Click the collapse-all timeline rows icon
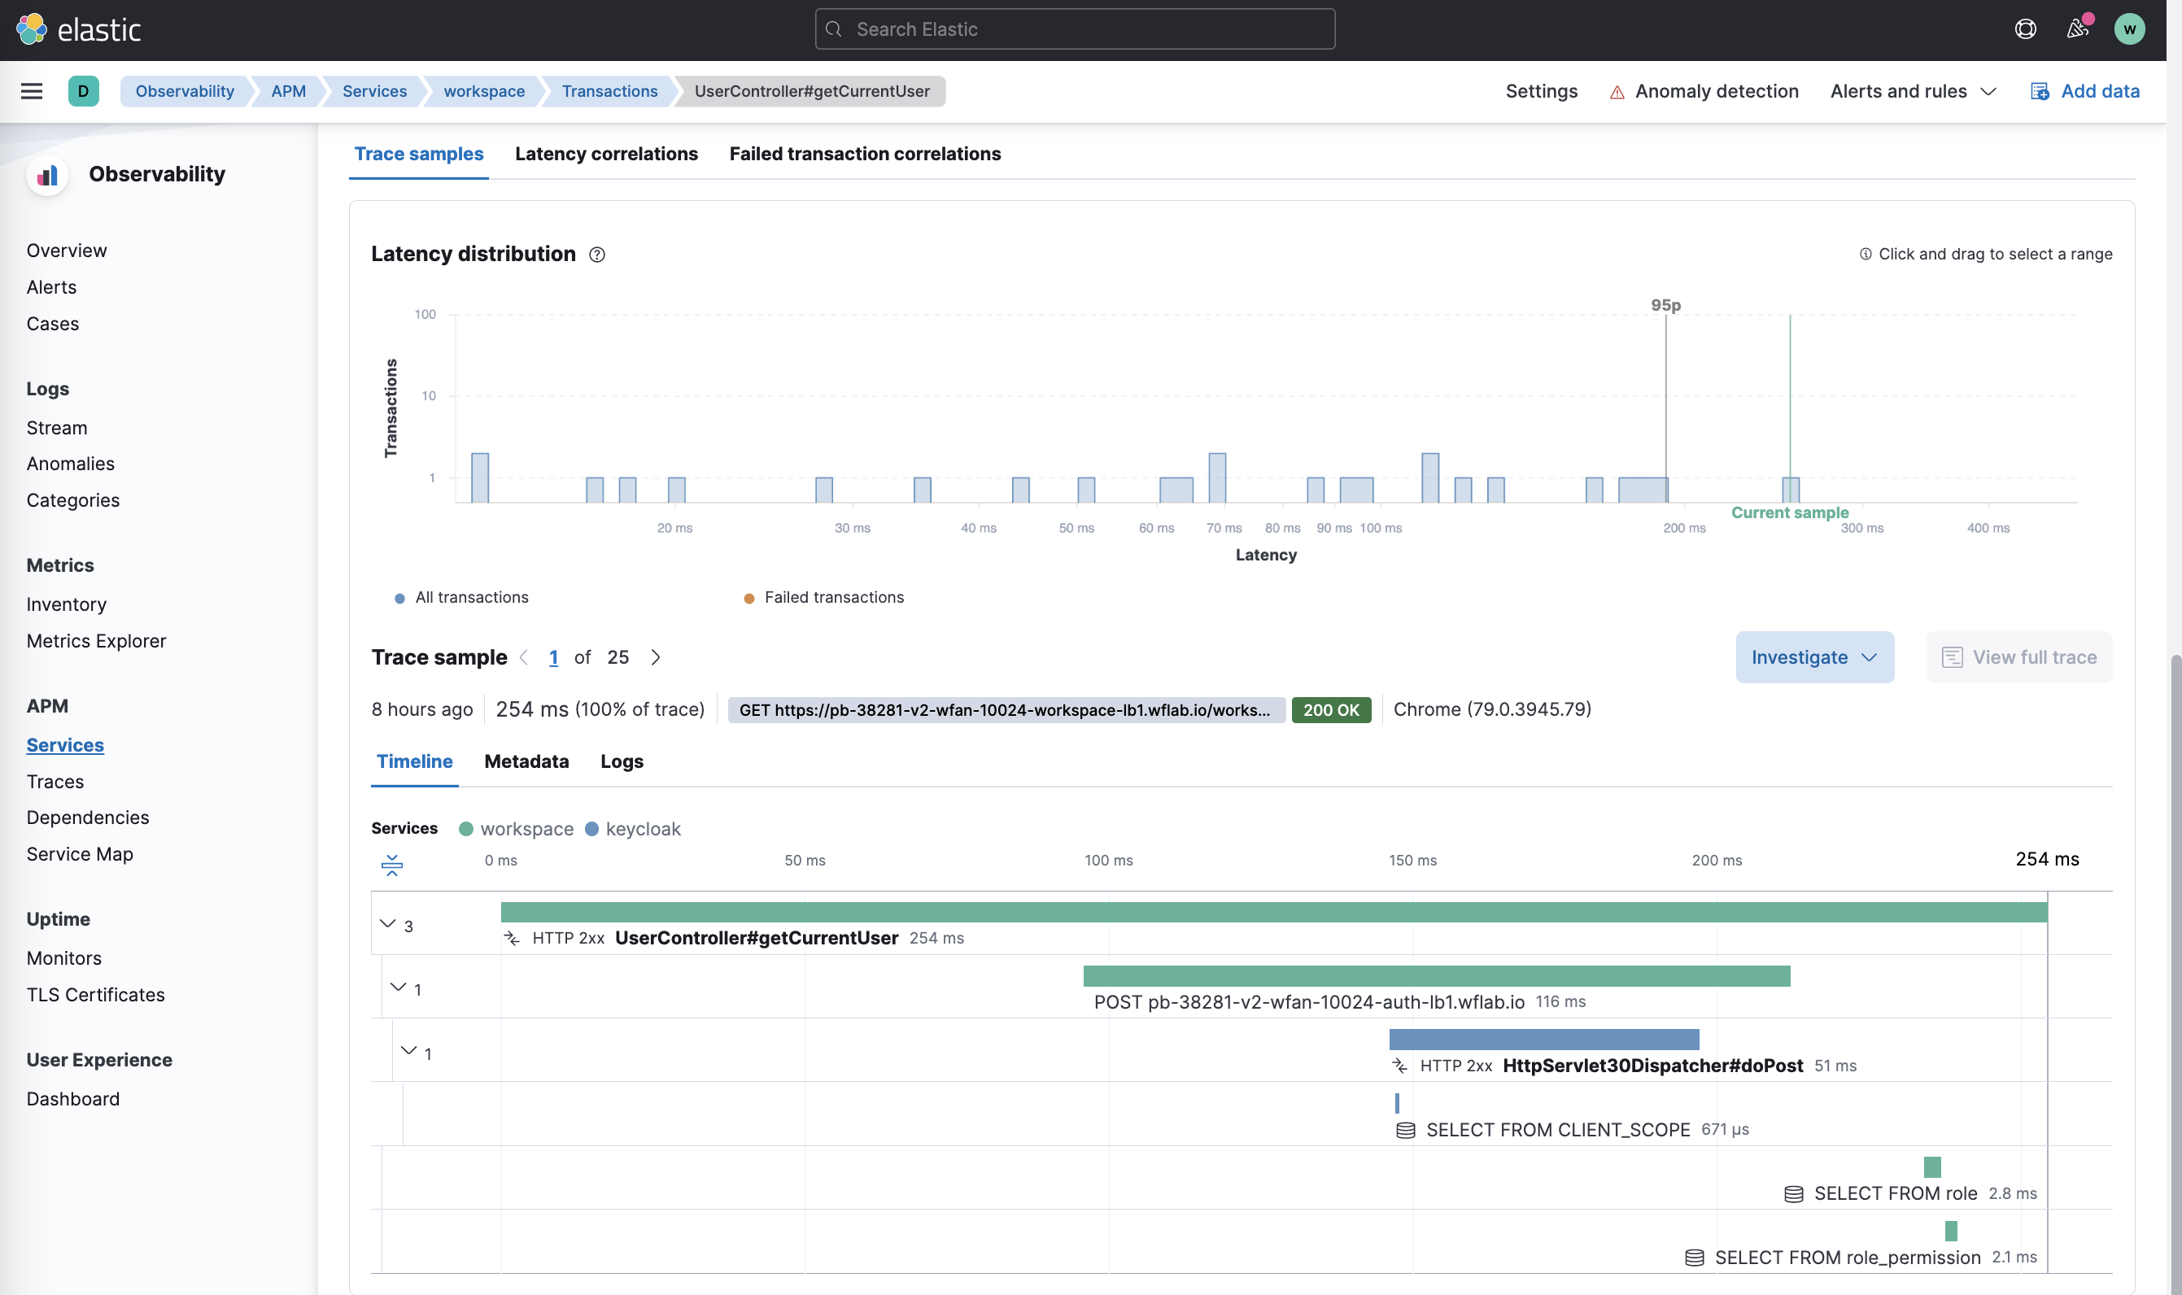Viewport: 2182px width, 1295px height. click(x=392, y=865)
